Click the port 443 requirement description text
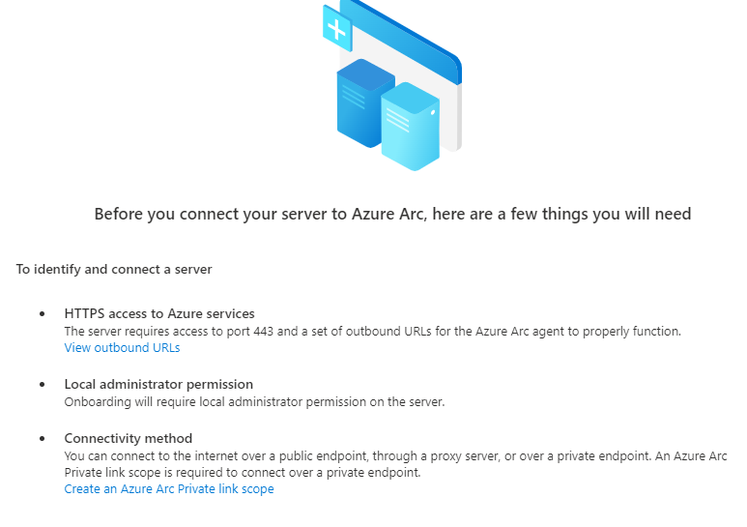The height and width of the screenshot is (527, 747). [373, 331]
